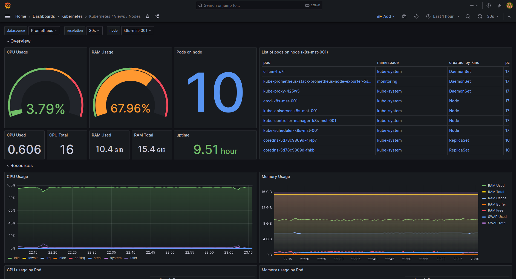
Task: Click the refresh dashboard icon
Action: click(x=480, y=16)
